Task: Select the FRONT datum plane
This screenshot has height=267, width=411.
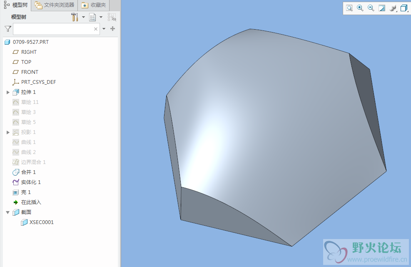Action: (30, 72)
